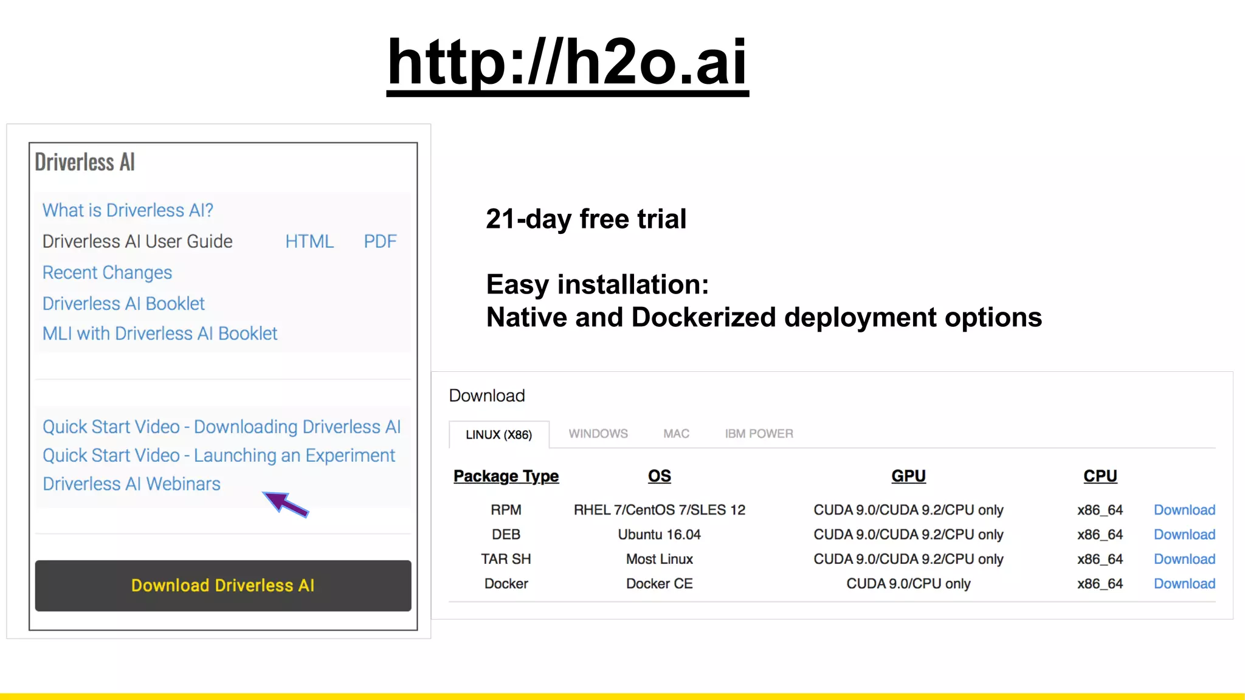Click the OS column header
This screenshot has width=1245, height=700.
pyautogui.click(x=660, y=476)
